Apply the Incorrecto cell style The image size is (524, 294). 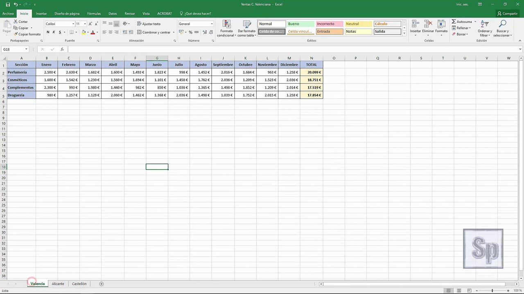click(330, 24)
